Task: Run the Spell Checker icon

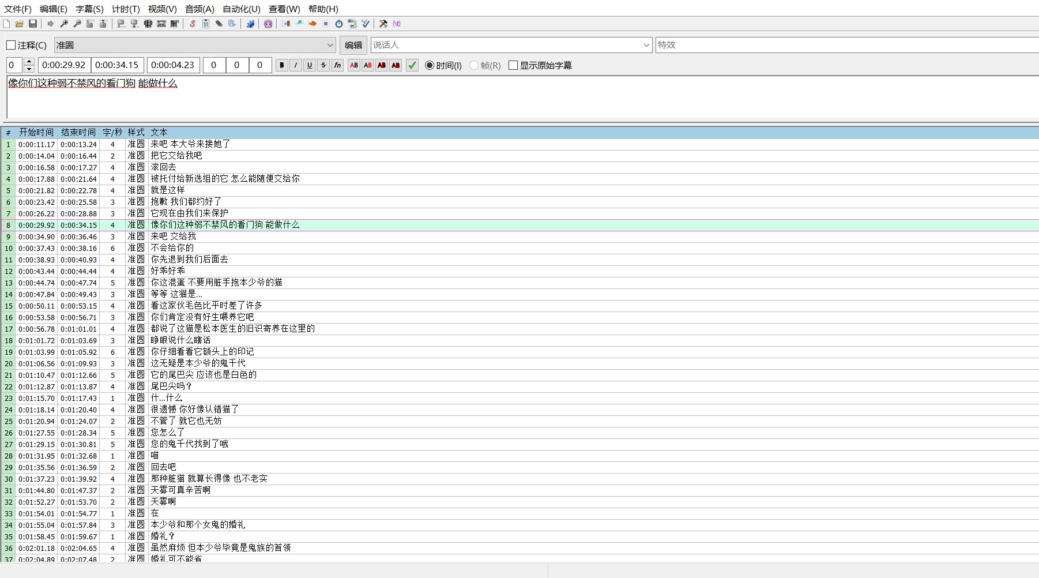Action: tap(366, 24)
